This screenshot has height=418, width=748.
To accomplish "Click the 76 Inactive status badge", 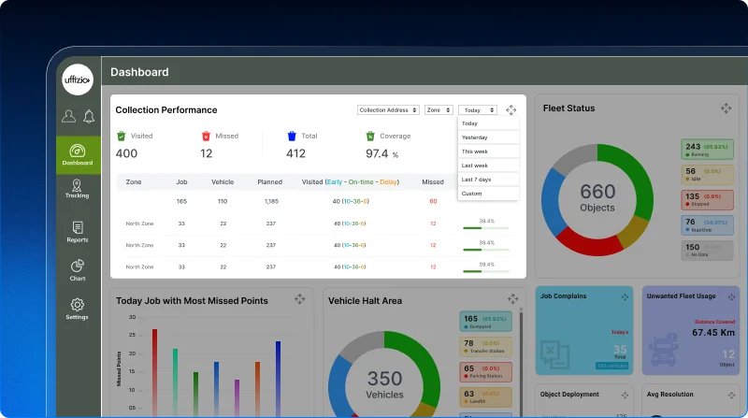I will coord(707,225).
